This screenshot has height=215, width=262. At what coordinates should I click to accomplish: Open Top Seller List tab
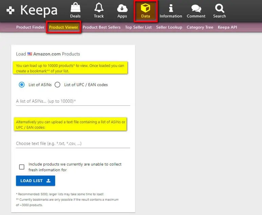click(x=138, y=27)
